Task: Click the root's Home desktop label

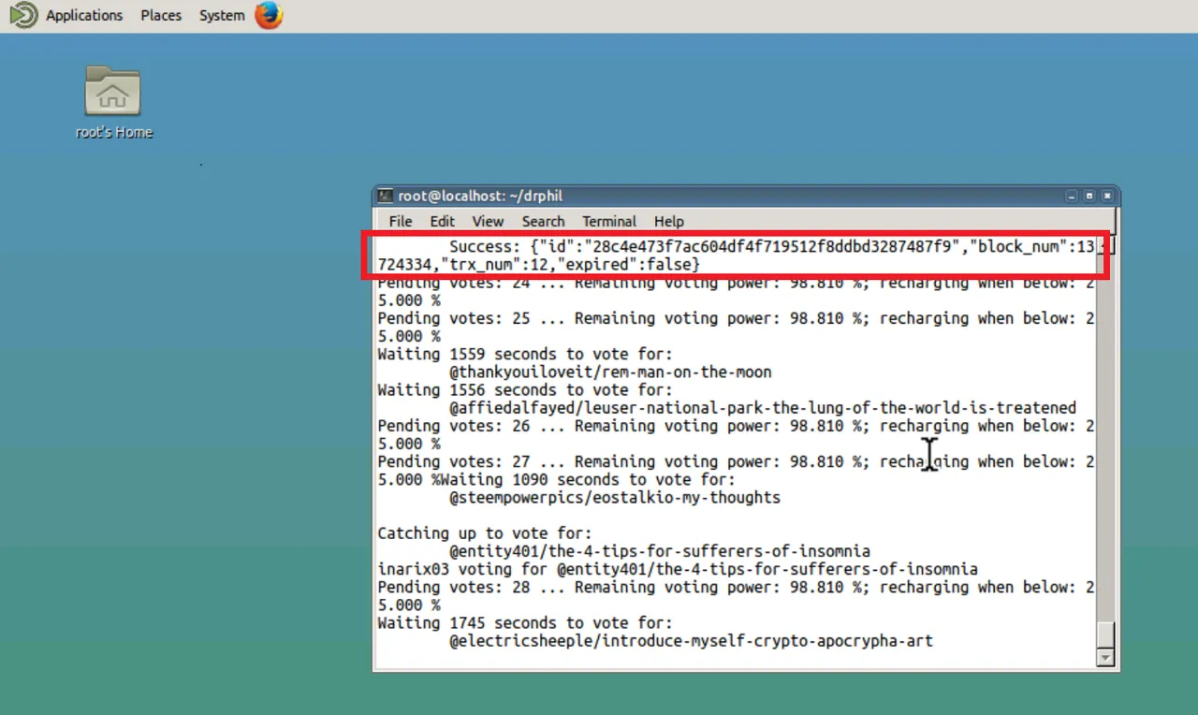Action: [113, 133]
